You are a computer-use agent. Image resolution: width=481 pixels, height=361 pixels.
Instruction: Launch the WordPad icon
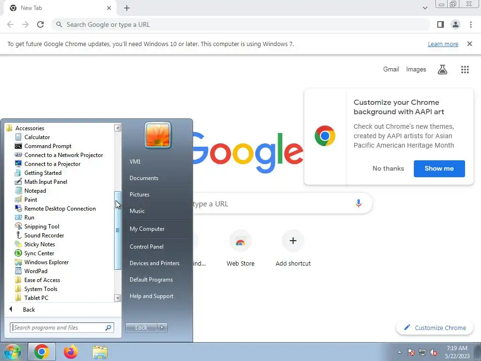tap(18, 271)
